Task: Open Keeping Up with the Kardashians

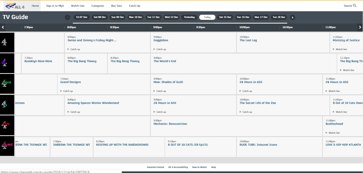Action: point(122,145)
